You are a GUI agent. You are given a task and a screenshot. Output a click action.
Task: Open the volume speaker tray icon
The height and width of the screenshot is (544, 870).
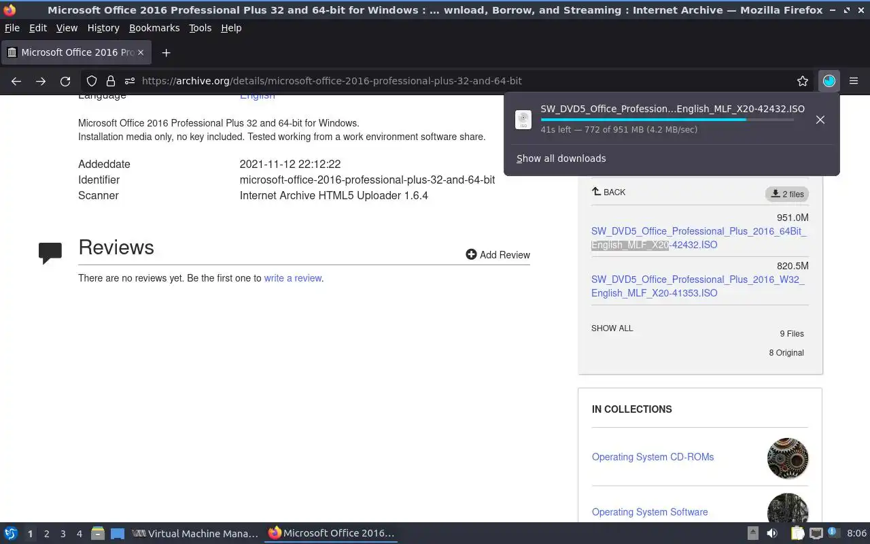(x=772, y=533)
